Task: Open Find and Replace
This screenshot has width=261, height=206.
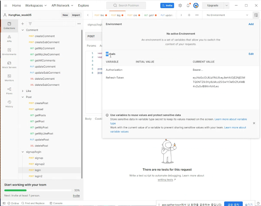Action: tap(33, 203)
